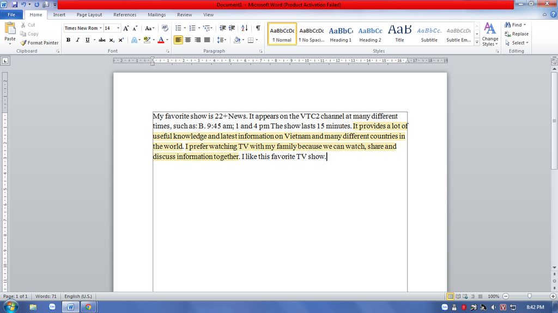Open the File tab
The image size is (558, 313).
pyautogui.click(x=11, y=15)
